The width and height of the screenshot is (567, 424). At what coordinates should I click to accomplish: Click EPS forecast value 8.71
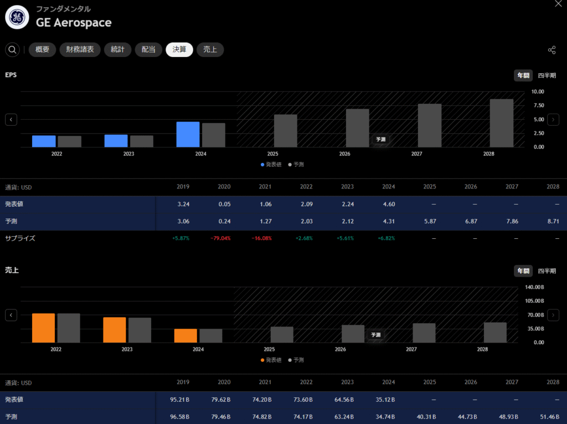553,221
